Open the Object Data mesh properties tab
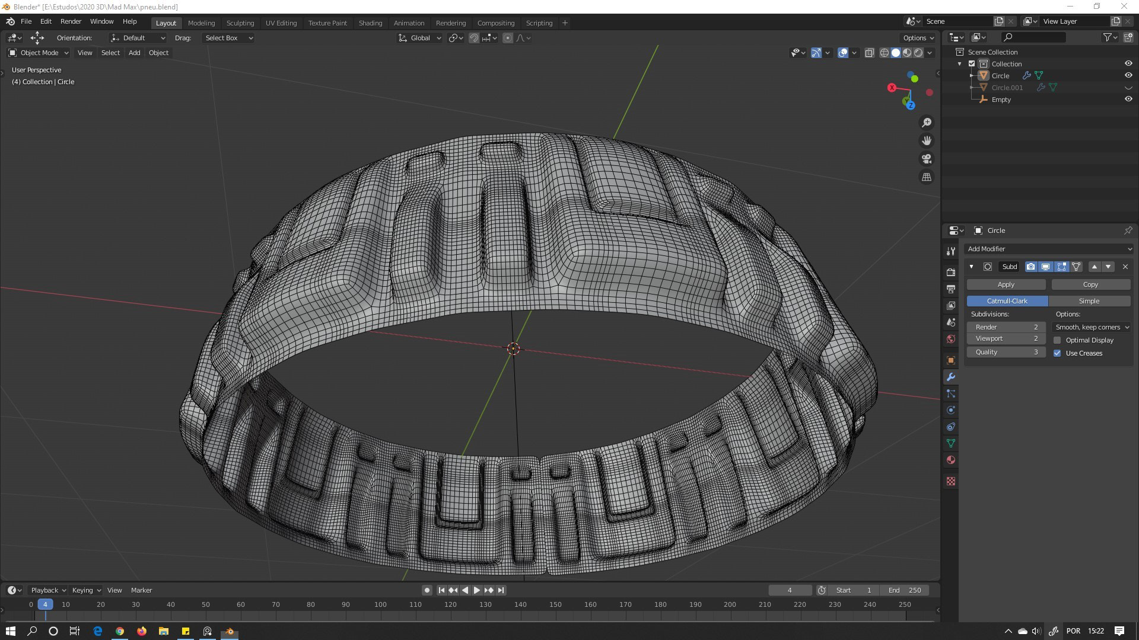1139x640 pixels. [x=951, y=443]
